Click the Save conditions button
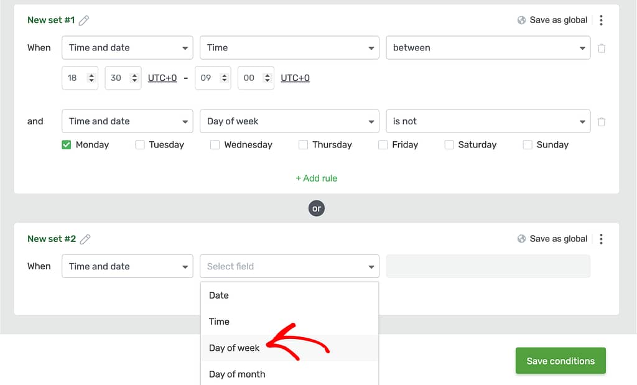 [560, 361]
